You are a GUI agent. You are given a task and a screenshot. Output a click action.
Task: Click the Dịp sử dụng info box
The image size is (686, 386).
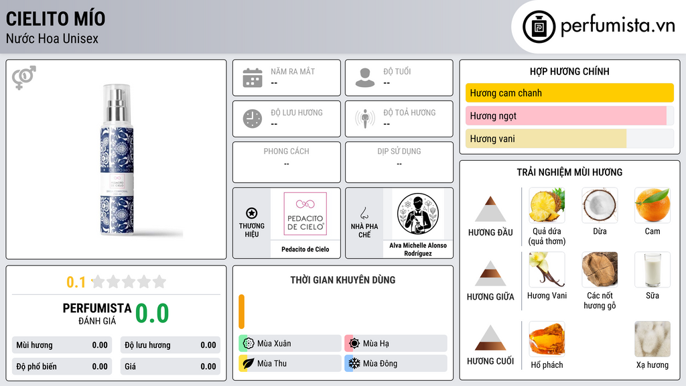(x=399, y=162)
